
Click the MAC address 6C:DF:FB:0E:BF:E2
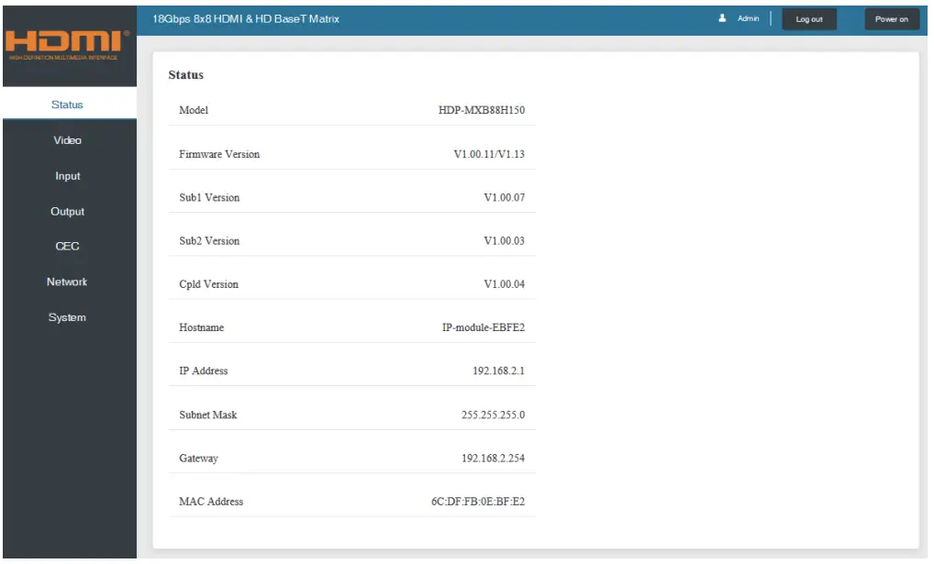(x=478, y=502)
